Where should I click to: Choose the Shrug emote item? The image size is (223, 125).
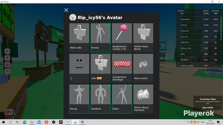[79, 99]
